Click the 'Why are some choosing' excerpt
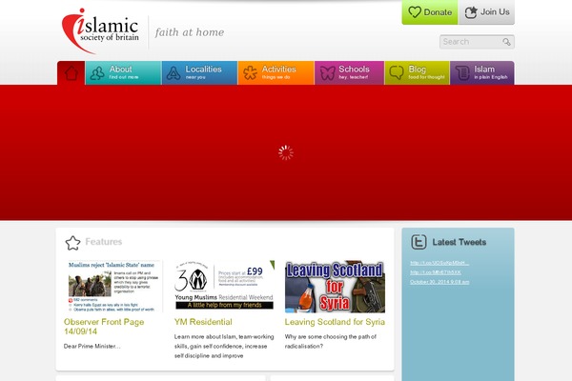 tap(331, 342)
